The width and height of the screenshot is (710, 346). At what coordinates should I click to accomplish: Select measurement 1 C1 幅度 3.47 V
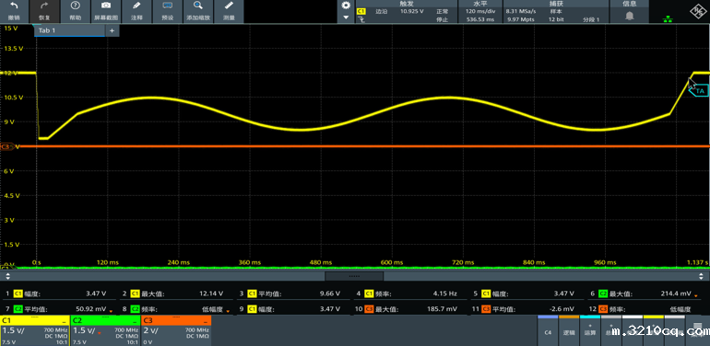[x=58, y=294]
